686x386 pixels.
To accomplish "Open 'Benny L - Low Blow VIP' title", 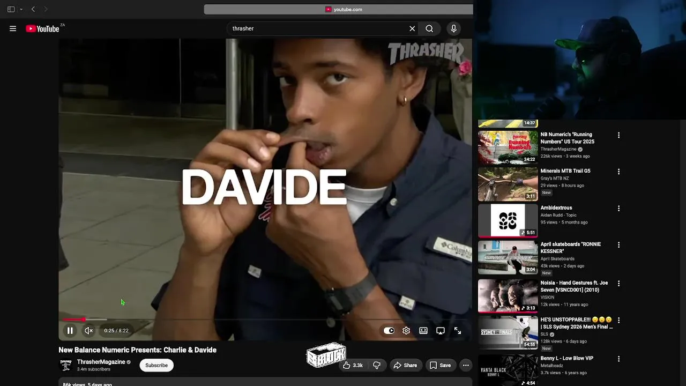I will pyautogui.click(x=567, y=358).
